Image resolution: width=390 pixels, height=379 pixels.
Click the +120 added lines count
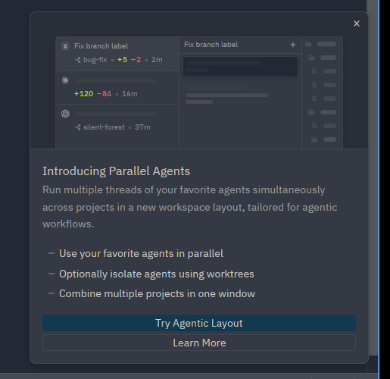pos(84,94)
